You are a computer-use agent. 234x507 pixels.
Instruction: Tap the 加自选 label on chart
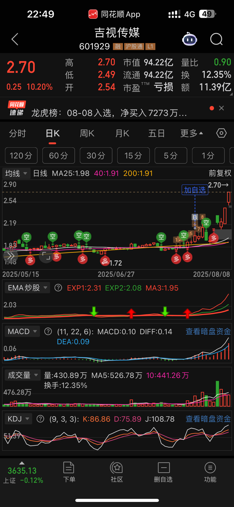(x=195, y=190)
